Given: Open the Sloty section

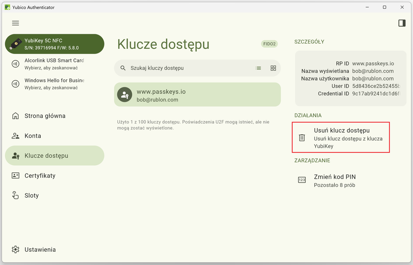Looking at the screenshot, I should click(54, 196).
